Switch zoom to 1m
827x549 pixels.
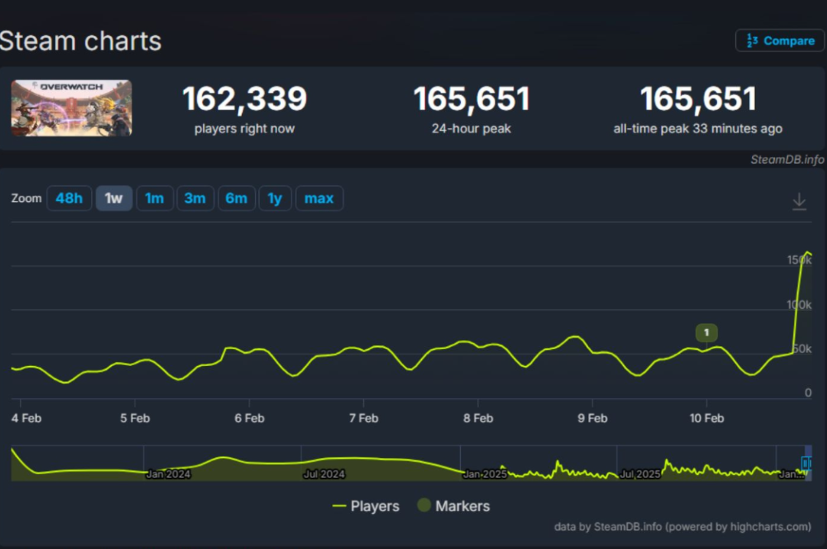click(155, 198)
